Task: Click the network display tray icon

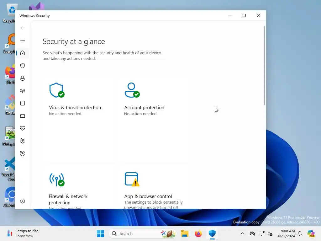Action: click(x=262, y=233)
